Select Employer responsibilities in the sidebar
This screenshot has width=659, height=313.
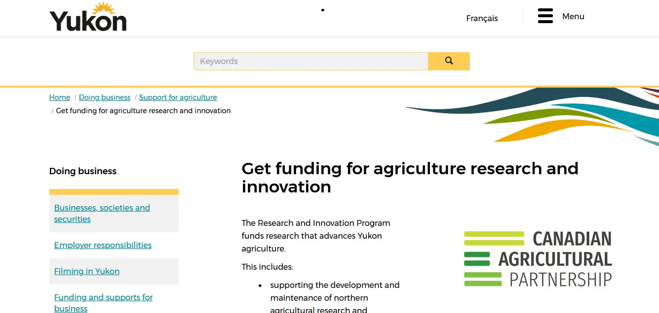point(103,245)
